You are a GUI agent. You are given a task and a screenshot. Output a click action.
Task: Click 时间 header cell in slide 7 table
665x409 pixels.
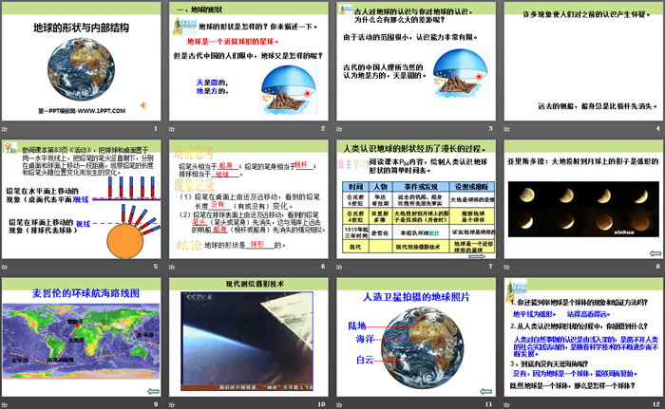coord(355,187)
